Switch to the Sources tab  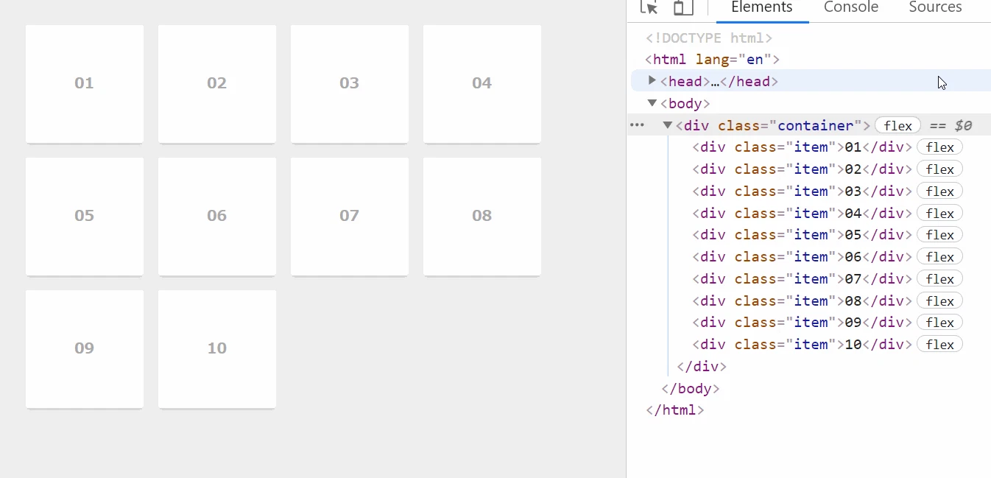point(935,7)
